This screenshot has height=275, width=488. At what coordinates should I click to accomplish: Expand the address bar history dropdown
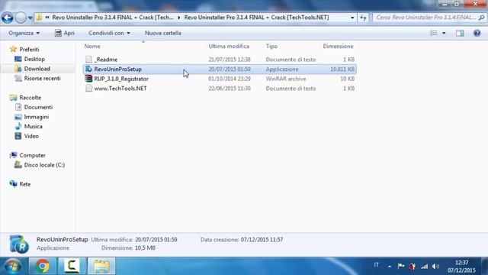pos(352,18)
